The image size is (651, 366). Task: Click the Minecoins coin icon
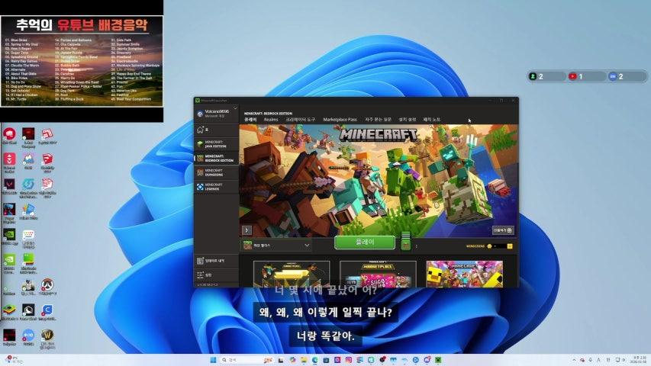[x=489, y=246]
